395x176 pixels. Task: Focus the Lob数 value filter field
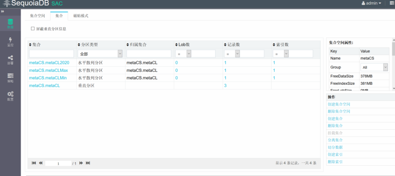203,54
